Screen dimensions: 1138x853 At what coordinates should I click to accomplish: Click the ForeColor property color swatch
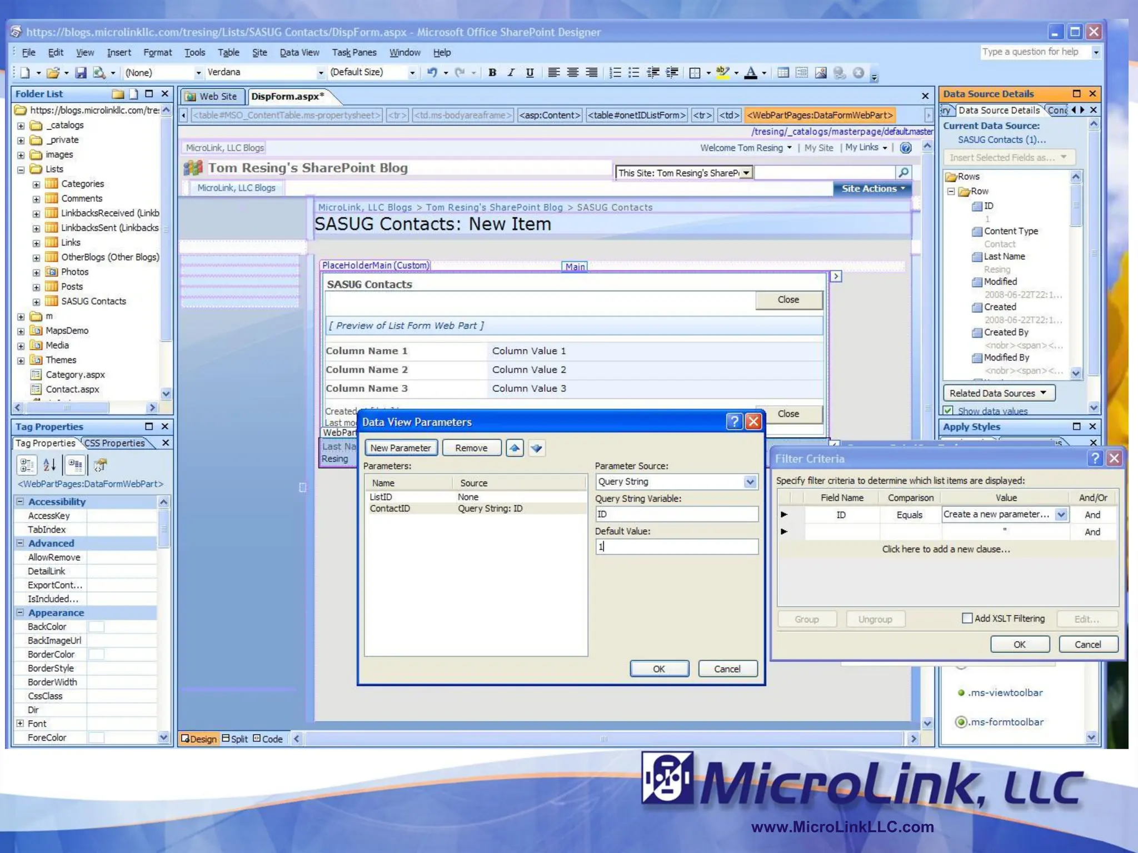[x=97, y=738]
